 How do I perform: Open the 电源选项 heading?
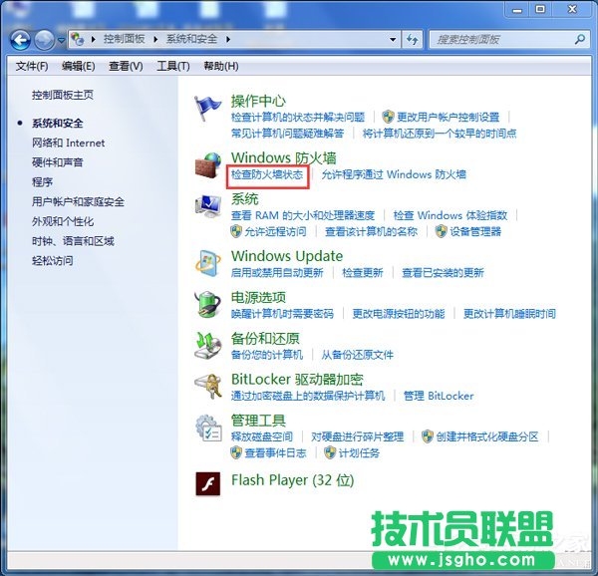(x=258, y=297)
